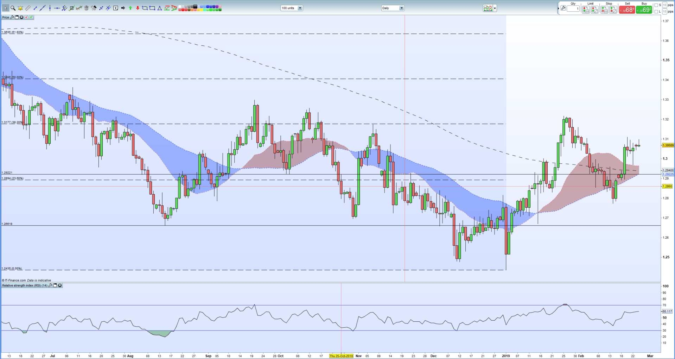This screenshot has height=359, width=675.
Task: Click the first Stop order button
Action: 604,10
